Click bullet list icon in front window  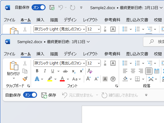pyautogui.click(x=125, y=63)
